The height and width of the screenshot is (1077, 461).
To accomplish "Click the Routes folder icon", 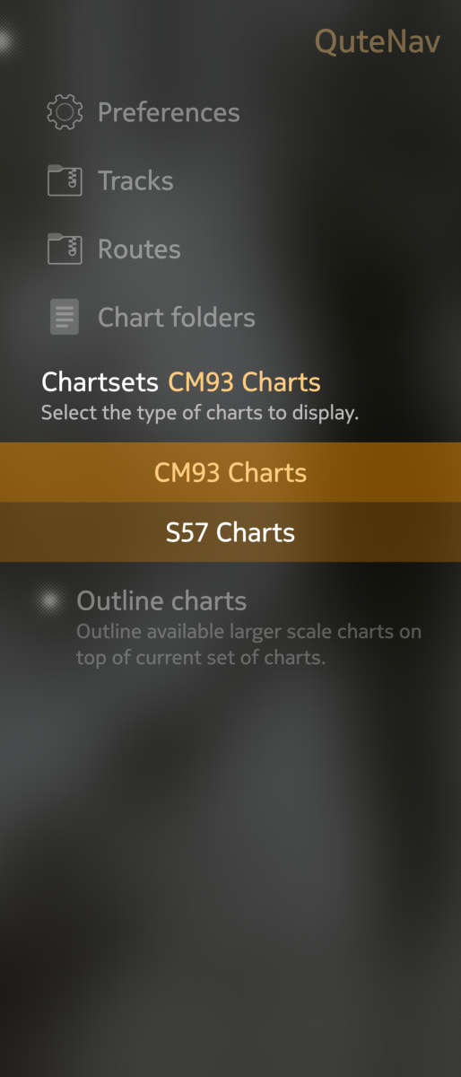I will pos(65,249).
